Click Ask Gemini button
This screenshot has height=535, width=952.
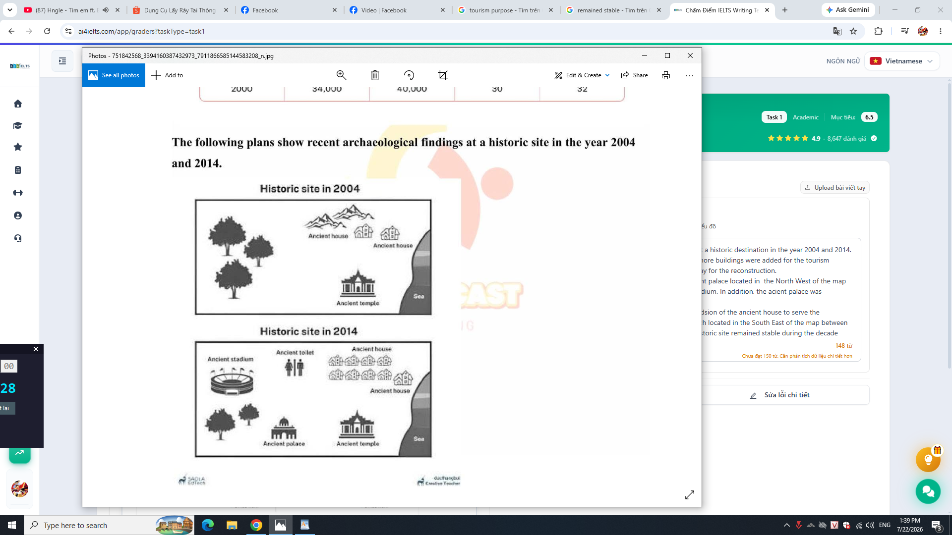pos(848,10)
